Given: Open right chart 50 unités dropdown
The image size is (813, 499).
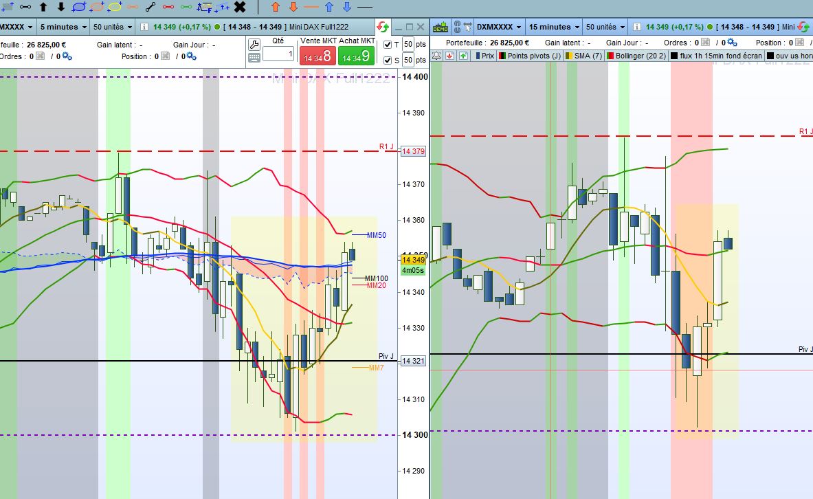Looking at the screenshot, I should tap(605, 27).
